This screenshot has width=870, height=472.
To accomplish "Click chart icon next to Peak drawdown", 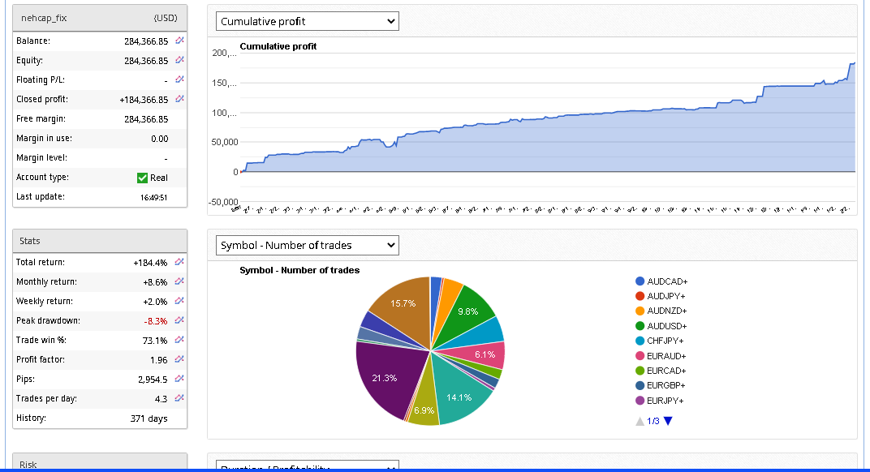I will click(179, 320).
